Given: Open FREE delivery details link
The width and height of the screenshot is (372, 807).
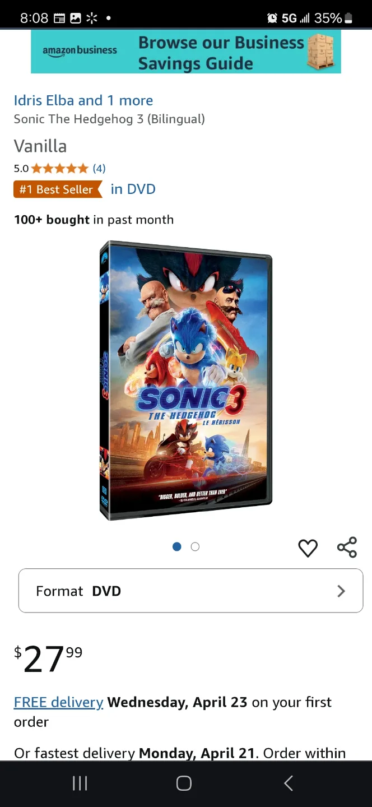Looking at the screenshot, I should 58,702.
